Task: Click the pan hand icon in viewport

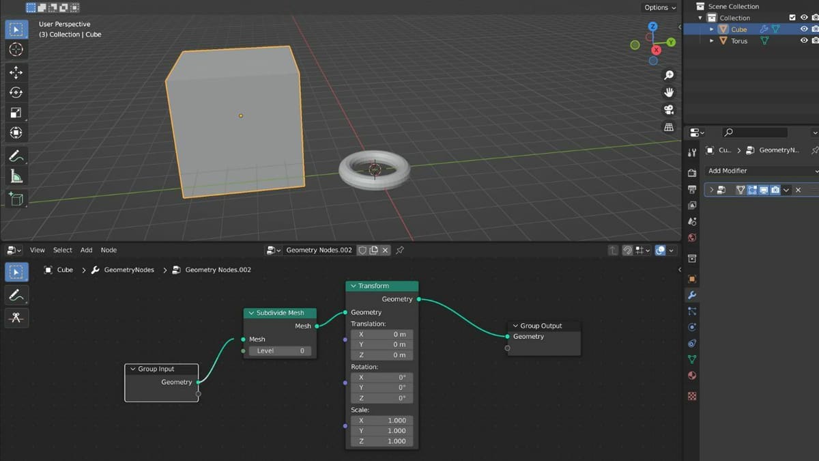Action: coord(669,92)
